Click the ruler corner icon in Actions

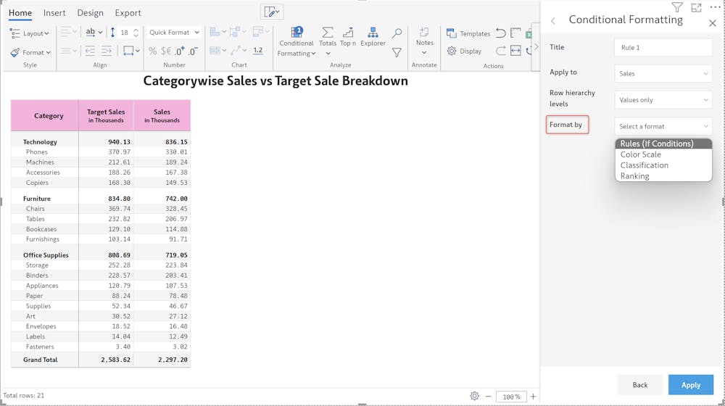pyautogui.click(x=515, y=33)
